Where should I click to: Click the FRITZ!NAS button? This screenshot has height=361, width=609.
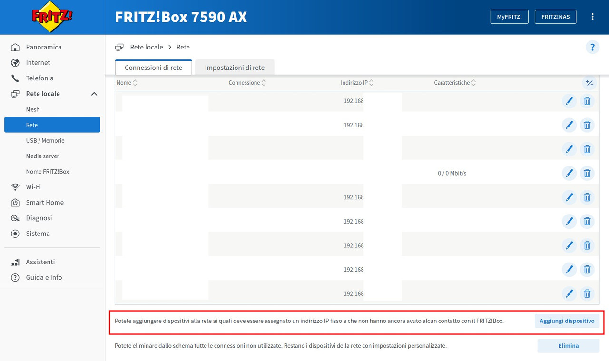(x=556, y=17)
